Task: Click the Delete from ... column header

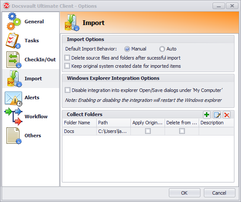Action: pyautogui.click(x=182, y=123)
